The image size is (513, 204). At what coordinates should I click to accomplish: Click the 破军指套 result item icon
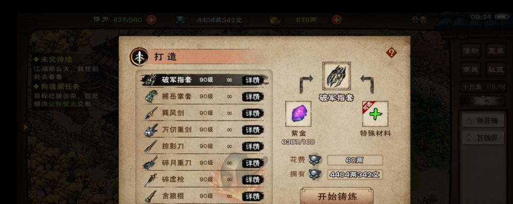pos(336,76)
